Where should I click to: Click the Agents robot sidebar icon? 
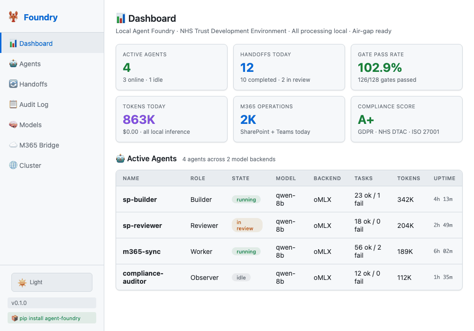click(x=13, y=64)
